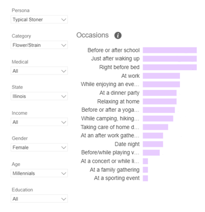Click the At work bar
205x212 pixels.
pyautogui.click(x=161, y=76)
